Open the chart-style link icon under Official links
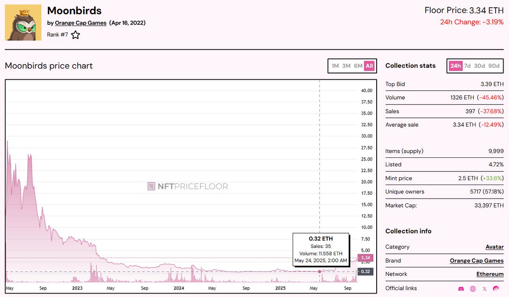The image size is (509, 297). click(x=496, y=289)
